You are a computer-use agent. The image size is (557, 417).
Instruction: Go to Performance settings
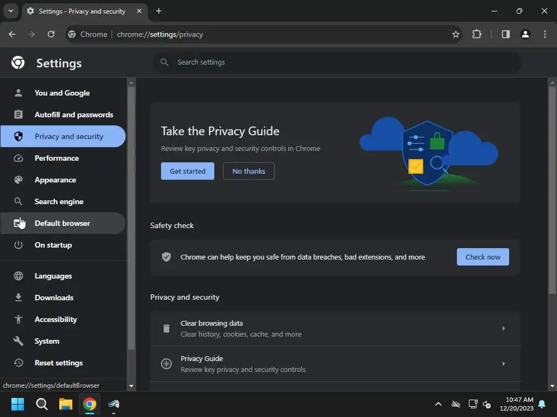coord(63,158)
